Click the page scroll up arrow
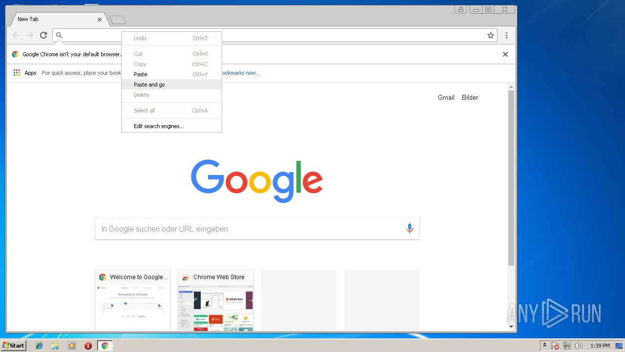This screenshot has width=625, height=352. (511, 87)
